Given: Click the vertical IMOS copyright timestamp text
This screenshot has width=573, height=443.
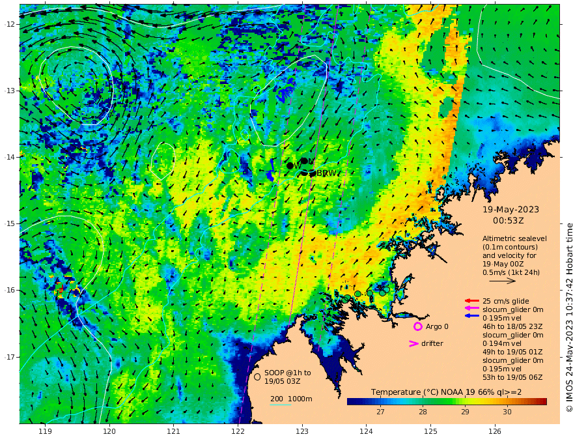Looking at the screenshot, I should (x=569, y=318).
